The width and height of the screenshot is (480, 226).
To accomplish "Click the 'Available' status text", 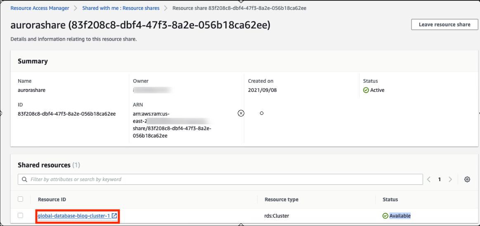I will pyautogui.click(x=400, y=216).
